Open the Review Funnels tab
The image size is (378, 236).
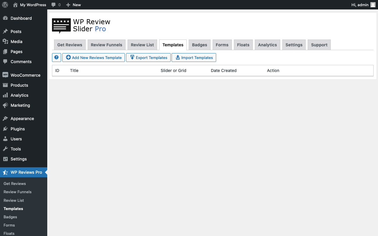pyautogui.click(x=107, y=45)
